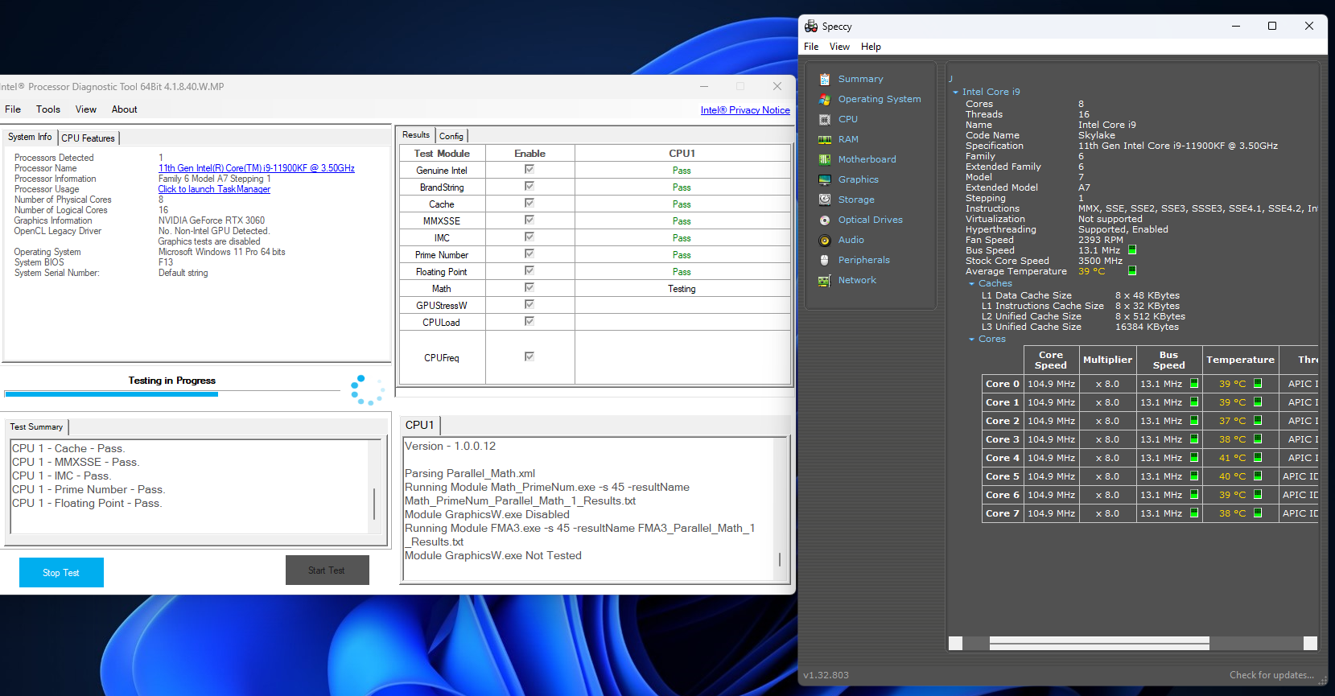Click Core 5 temperature graph icon
This screenshot has width=1335, height=696.
(x=1258, y=476)
